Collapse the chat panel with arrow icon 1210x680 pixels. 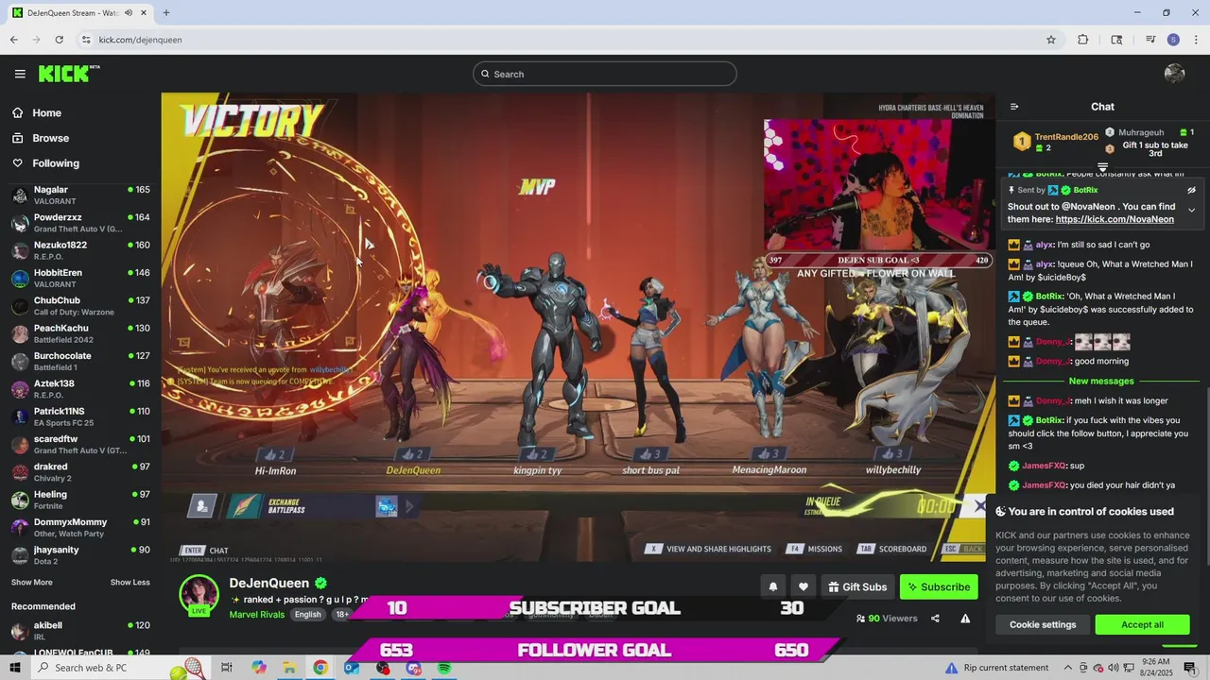tap(1014, 107)
